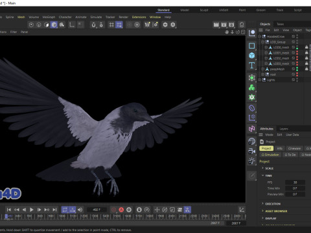Viewport: 311px width, 233px height.
Task: Click the Render View clapperboard icon
Action: pos(216,25)
